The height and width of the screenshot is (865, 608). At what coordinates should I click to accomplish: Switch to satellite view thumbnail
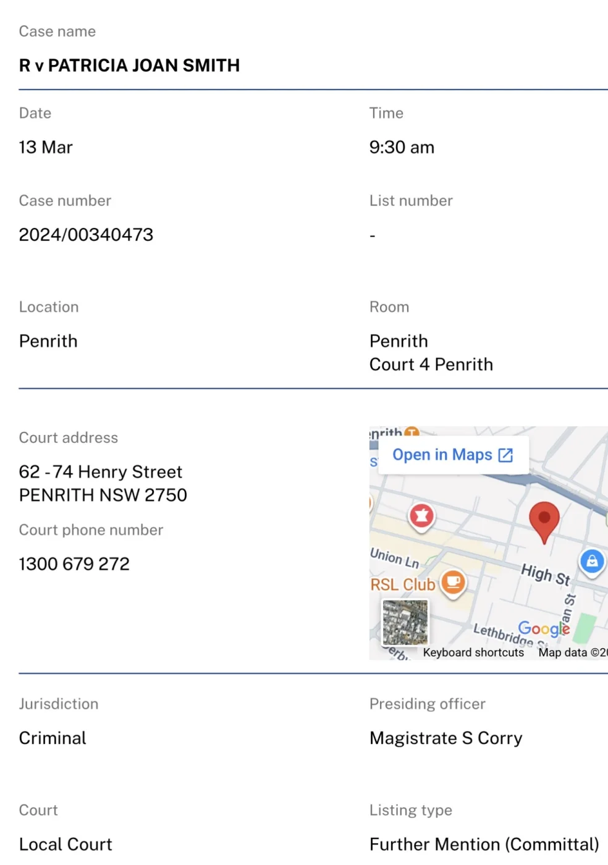[405, 622]
